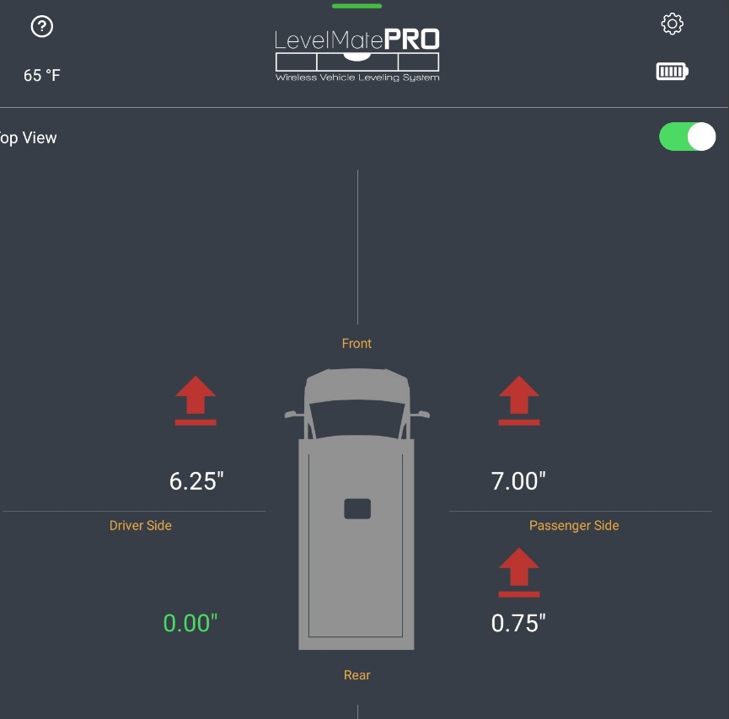729x719 pixels.
Task: Tap the Driver Side label
Action: [141, 525]
